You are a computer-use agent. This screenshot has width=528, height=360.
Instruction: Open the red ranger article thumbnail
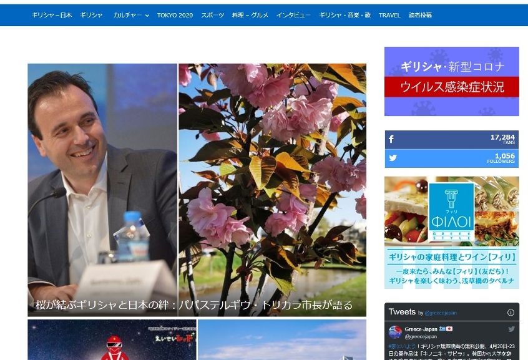(112, 340)
